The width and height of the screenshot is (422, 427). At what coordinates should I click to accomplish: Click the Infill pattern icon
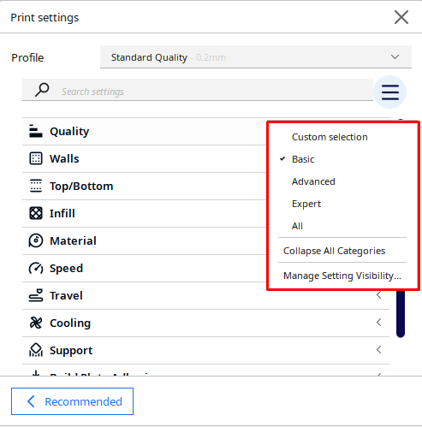36,213
